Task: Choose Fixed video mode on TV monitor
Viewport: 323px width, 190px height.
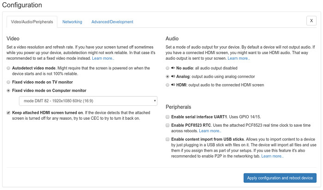Action: click(x=9, y=82)
